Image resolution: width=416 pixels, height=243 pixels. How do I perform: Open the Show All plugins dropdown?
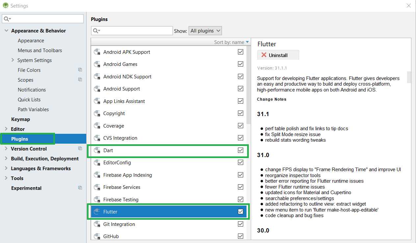pos(205,30)
